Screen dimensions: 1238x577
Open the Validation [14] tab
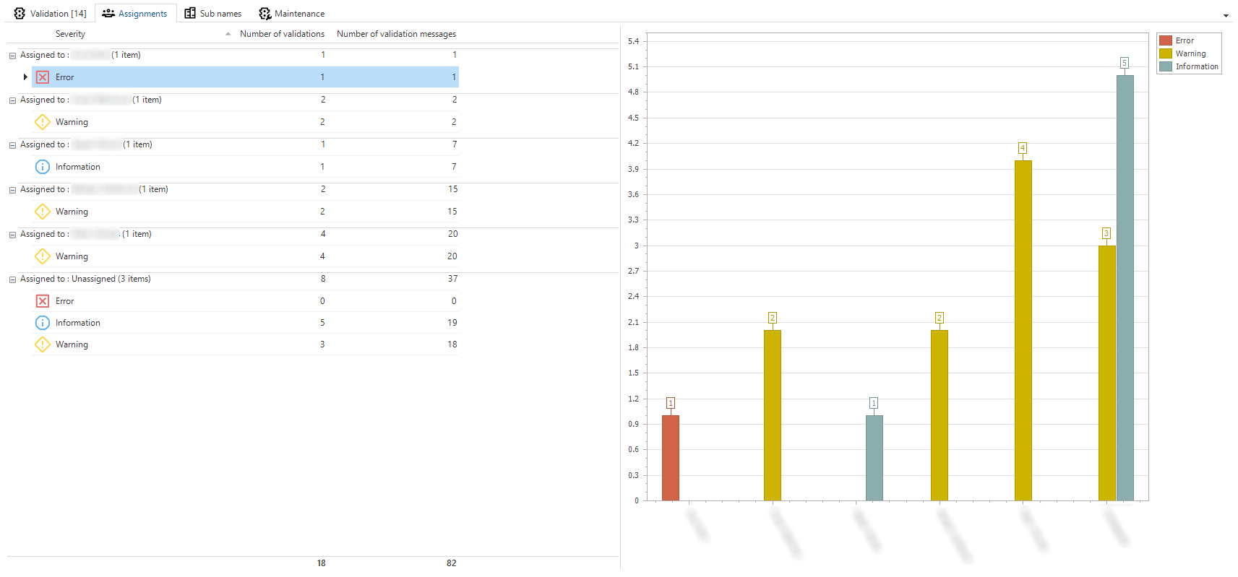(x=50, y=13)
